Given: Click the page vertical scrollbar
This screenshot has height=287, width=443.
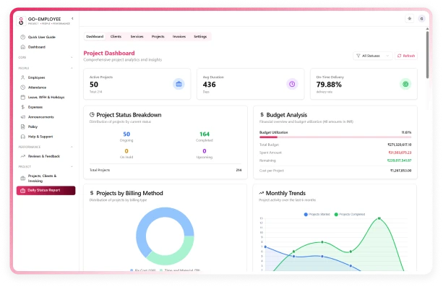Looking at the screenshot, I should pos(427,55).
